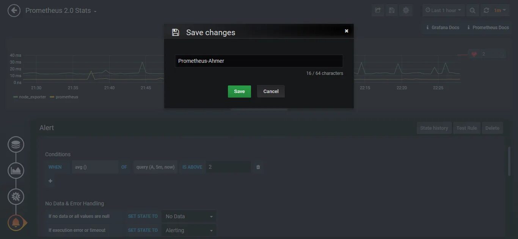Open the IS ABOVE evaluator dropdown
The image size is (518, 239).
pos(192,167)
